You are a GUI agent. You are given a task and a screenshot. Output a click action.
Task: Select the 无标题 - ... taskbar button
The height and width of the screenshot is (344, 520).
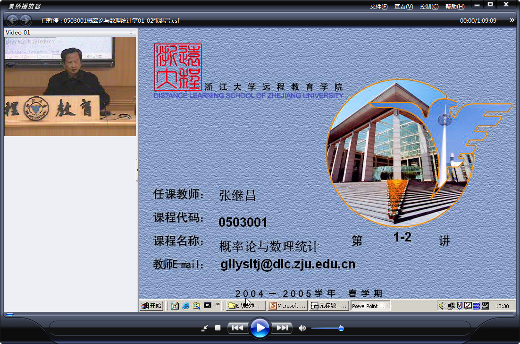(329, 305)
